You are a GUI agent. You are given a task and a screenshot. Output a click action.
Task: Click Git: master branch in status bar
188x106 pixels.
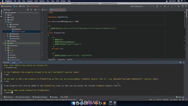[x=174, y=100]
